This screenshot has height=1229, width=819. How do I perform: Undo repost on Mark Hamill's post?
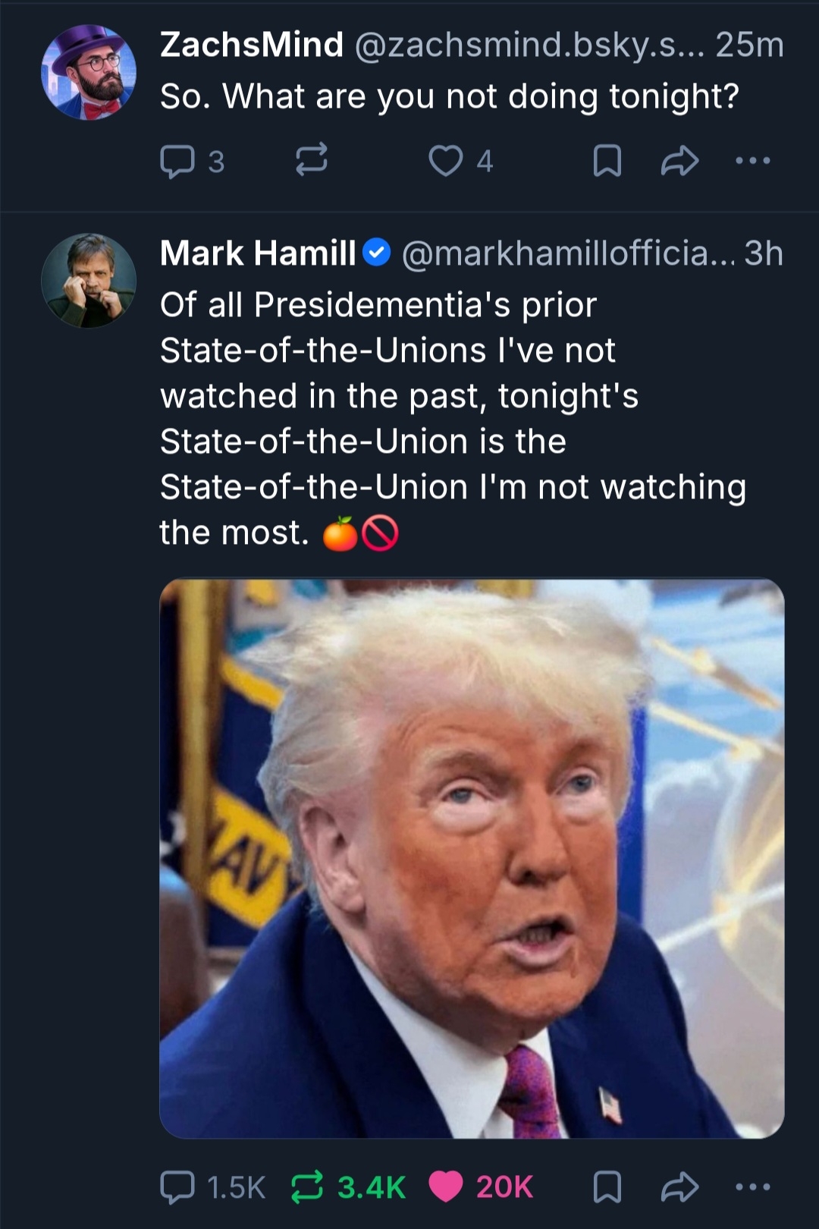(307, 1187)
